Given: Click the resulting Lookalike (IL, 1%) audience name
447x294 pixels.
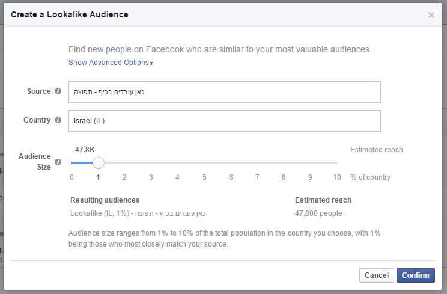Looking at the screenshot, I should (138, 213).
